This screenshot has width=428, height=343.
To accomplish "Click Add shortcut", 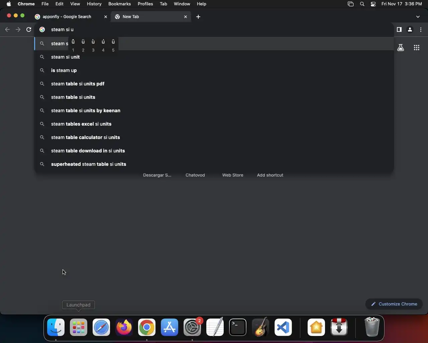I will click(270, 175).
